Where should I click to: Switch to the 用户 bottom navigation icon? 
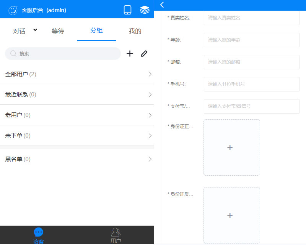[116, 232]
